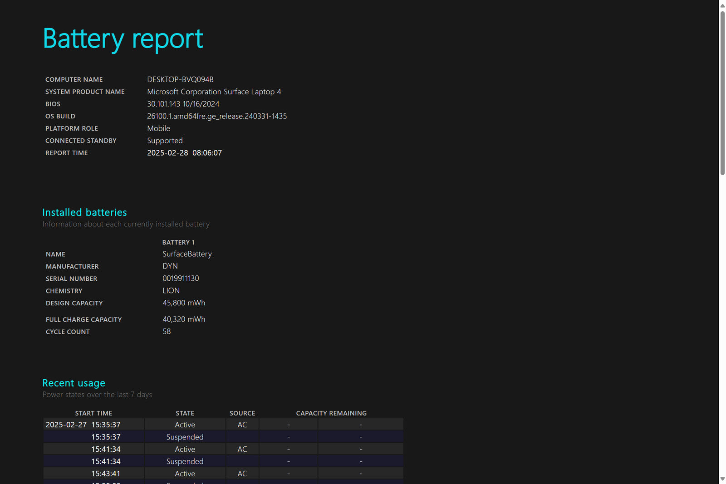726x484 pixels.
Task: Click serial number 0019911130
Action: point(181,279)
